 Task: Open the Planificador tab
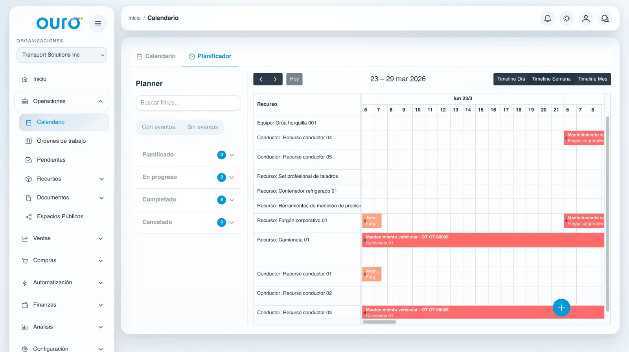(x=210, y=56)
